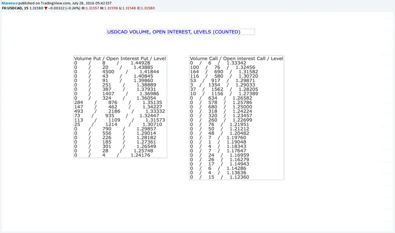Select put row with volume 284

click(118, 103)
